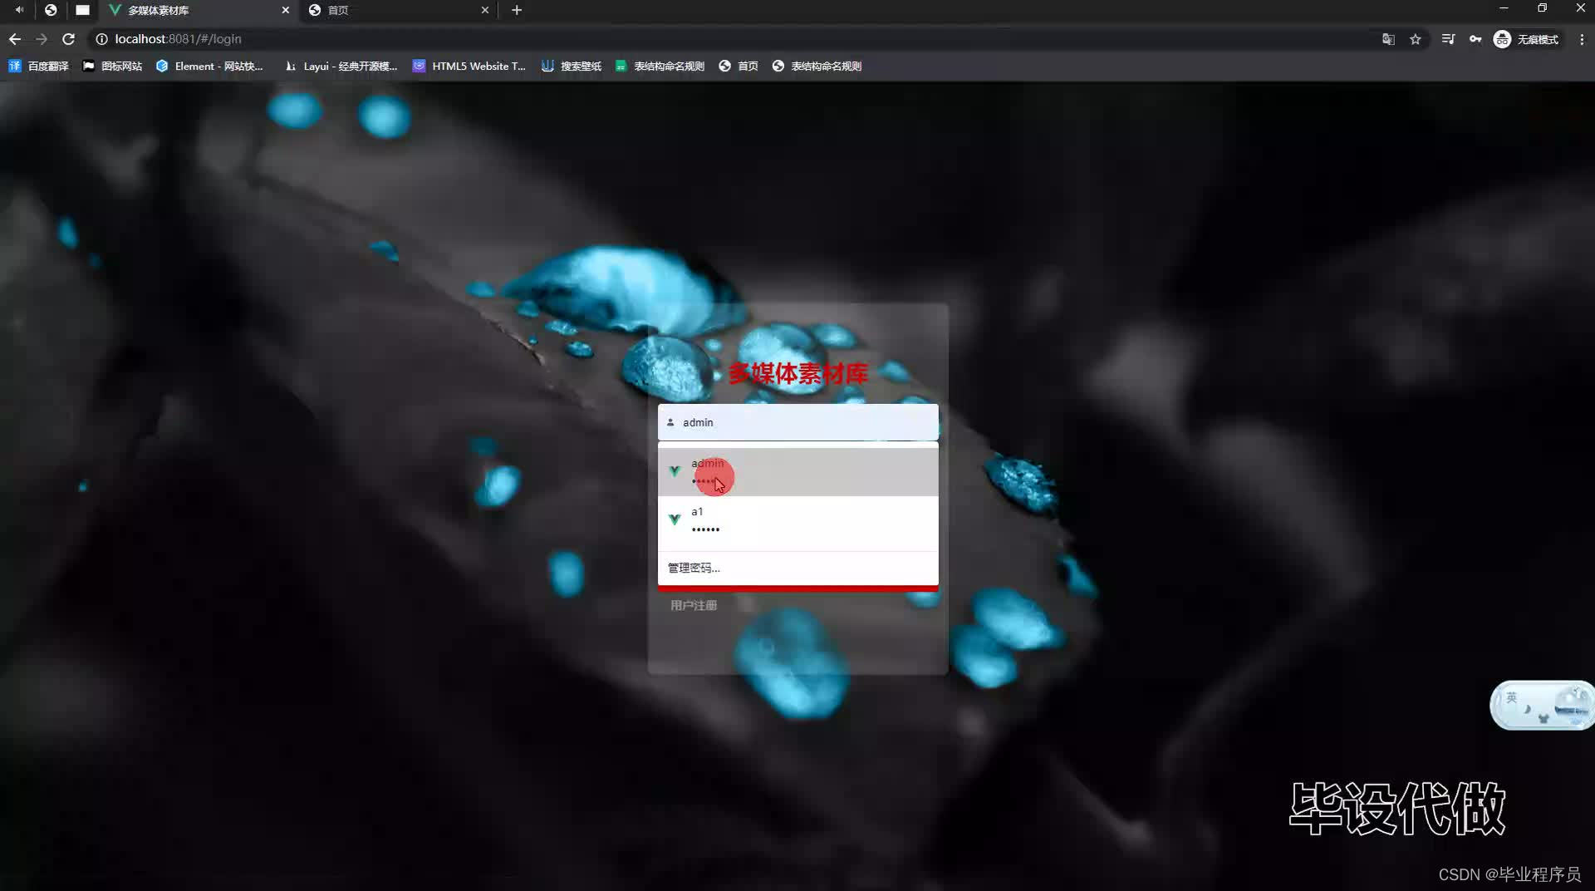This screenshot has height=891, width=1595.
Task: Switch to the 多媒体素材库 tab
Action: 197,10
